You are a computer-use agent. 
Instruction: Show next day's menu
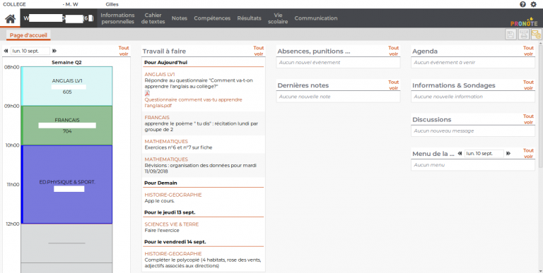[x=508, y=154]
